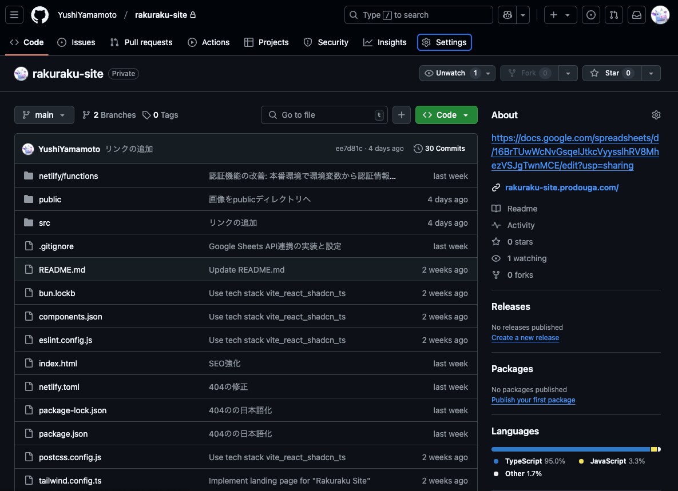Screen dimensions: 678x491
Task: Open the Projects tab
Action: [267, 42]
